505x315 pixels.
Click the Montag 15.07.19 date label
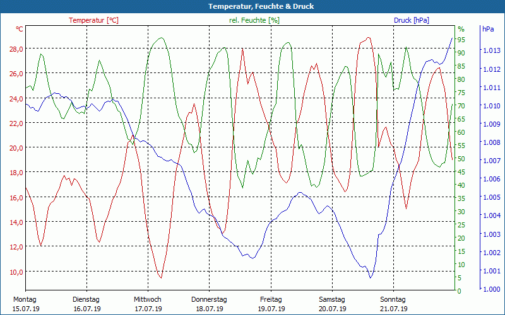(25, 304)
